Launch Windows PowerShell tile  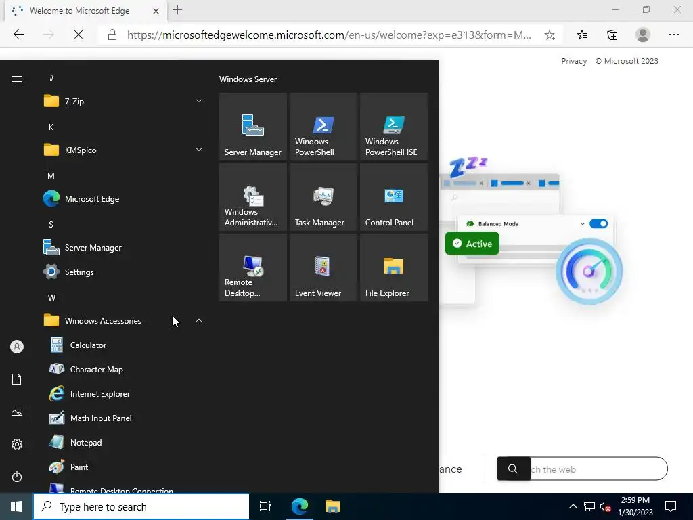(323, 127)
